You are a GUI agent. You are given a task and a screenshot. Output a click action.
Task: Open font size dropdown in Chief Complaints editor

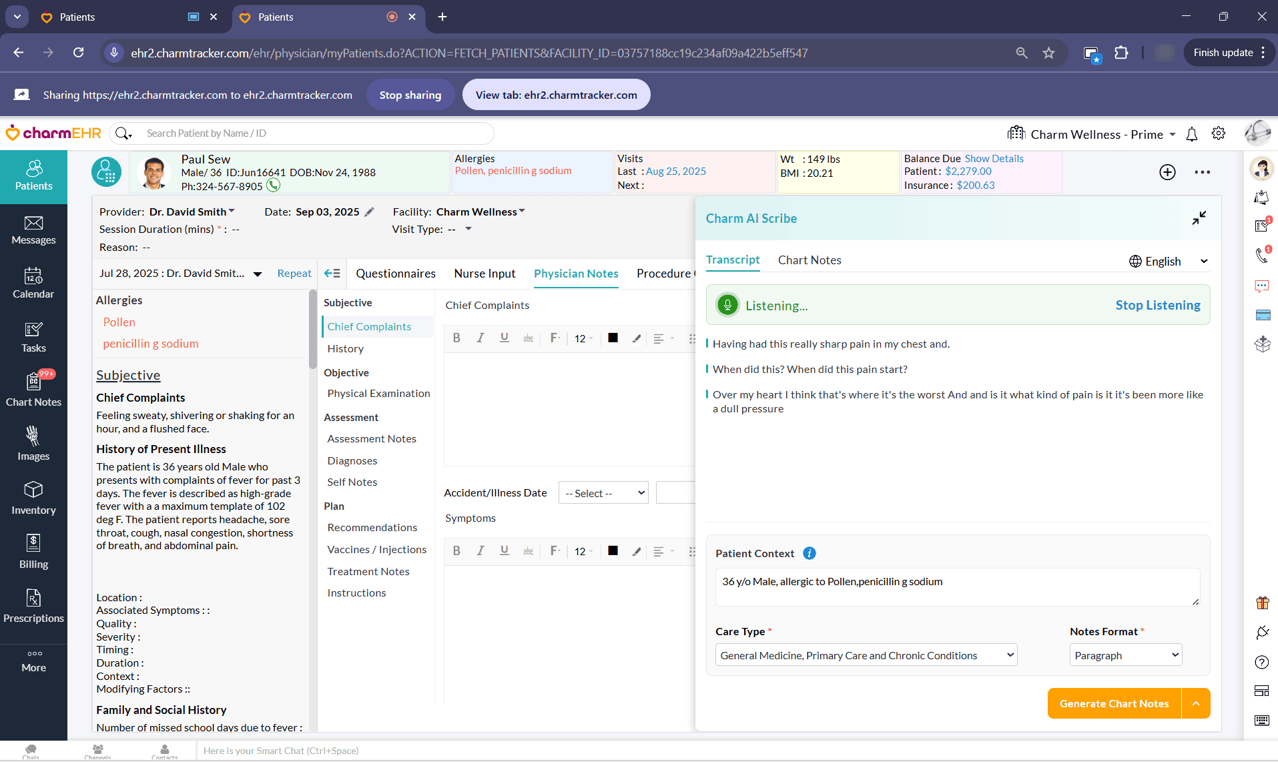click(583, 338)
